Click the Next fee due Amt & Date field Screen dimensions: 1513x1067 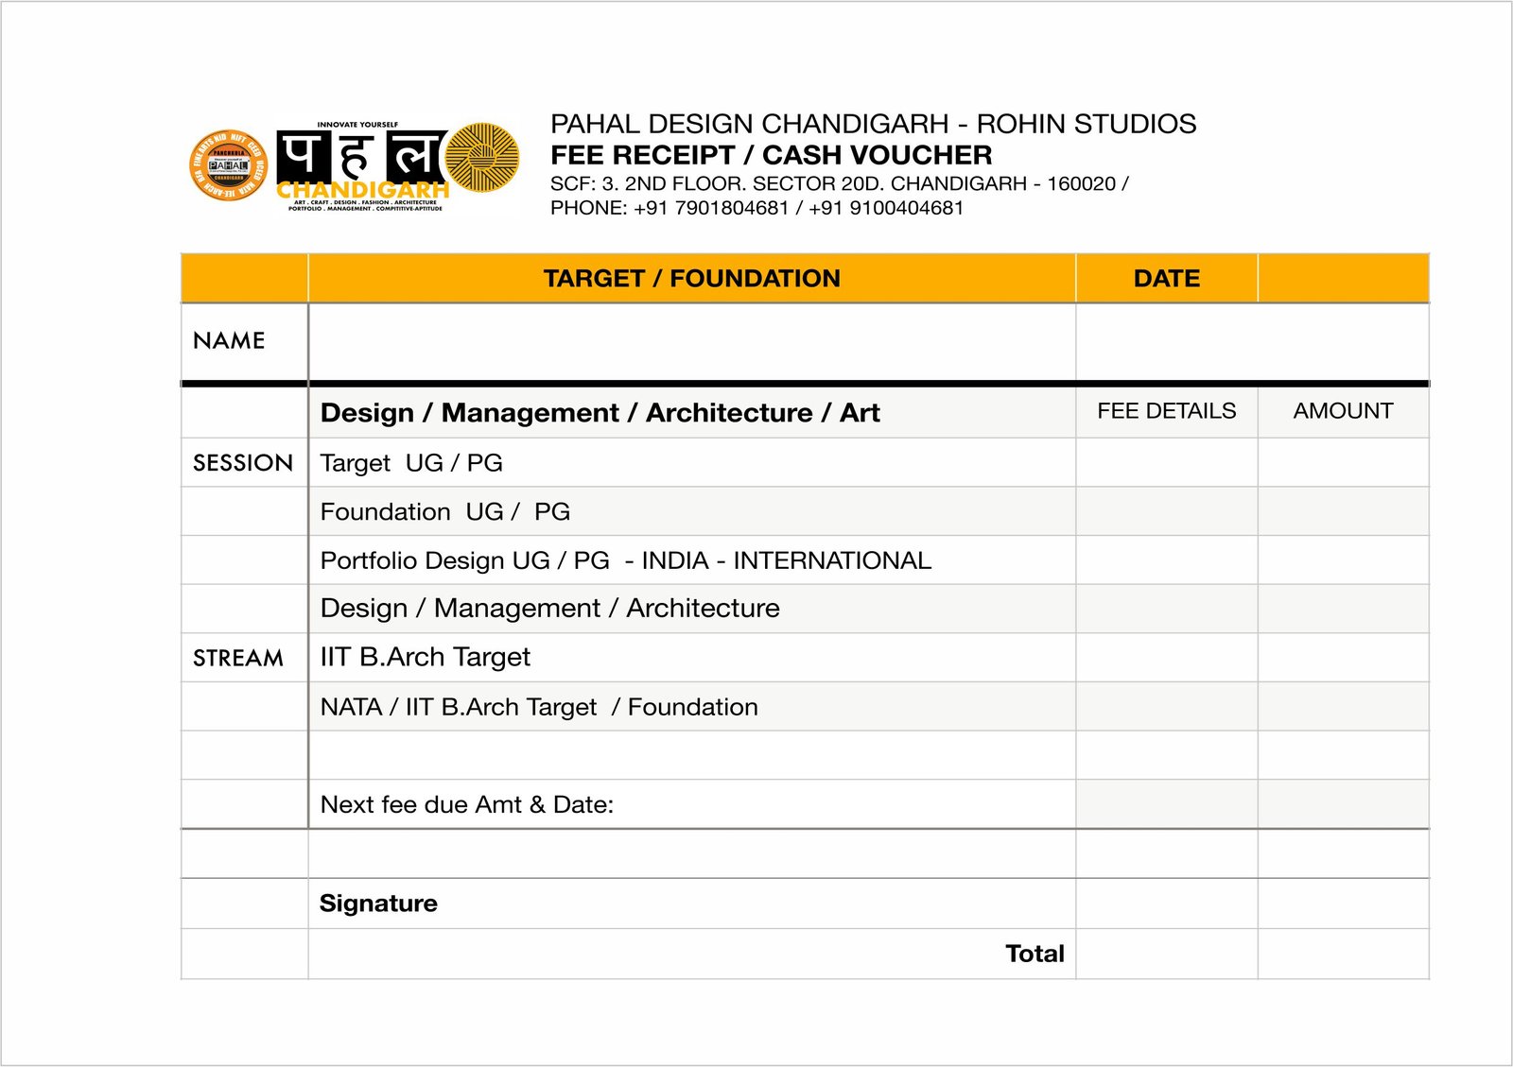coord(467,805)
